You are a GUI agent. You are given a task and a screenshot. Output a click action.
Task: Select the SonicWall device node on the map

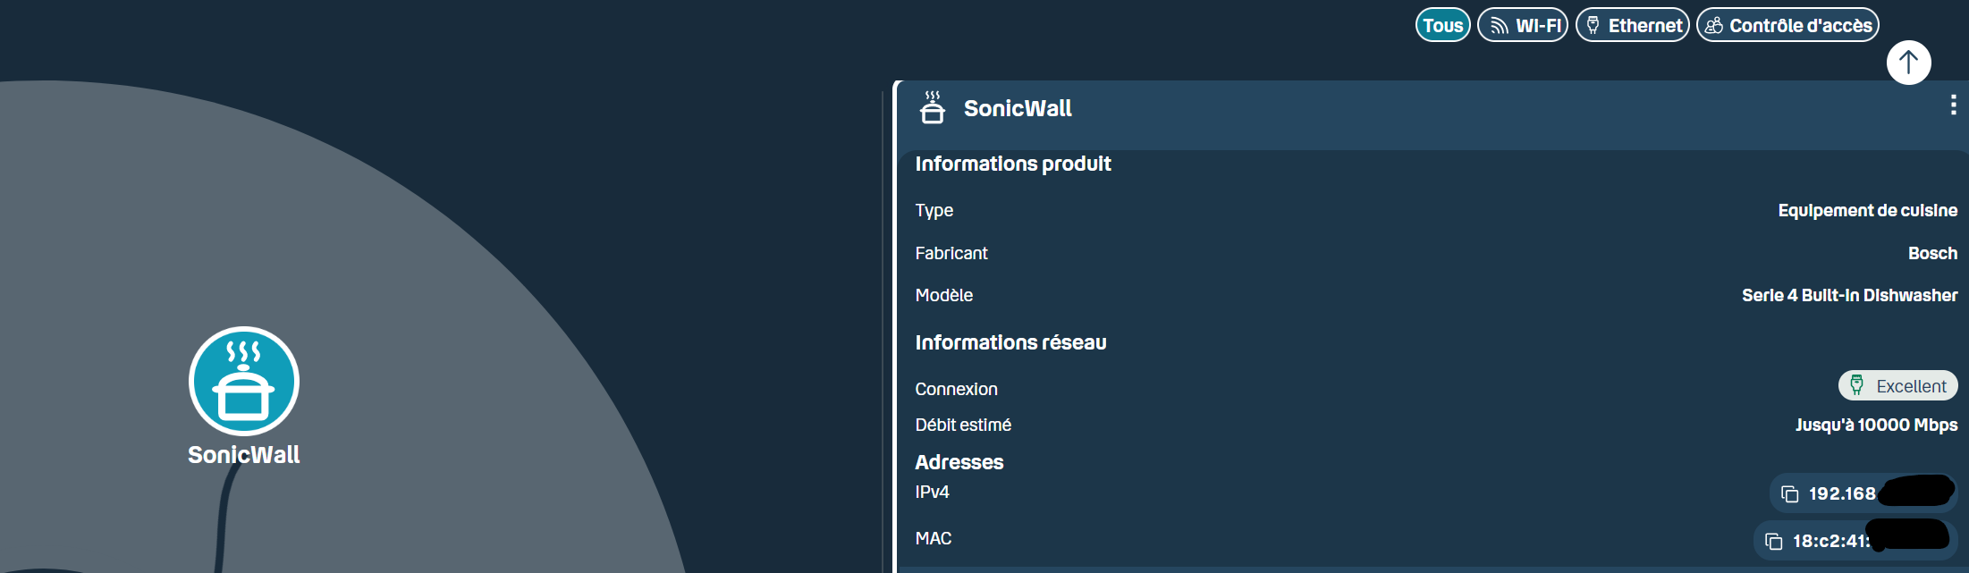(244, 381)
